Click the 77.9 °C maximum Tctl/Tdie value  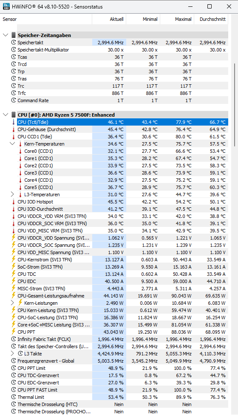pyautogui.click(x=184, y=122)
